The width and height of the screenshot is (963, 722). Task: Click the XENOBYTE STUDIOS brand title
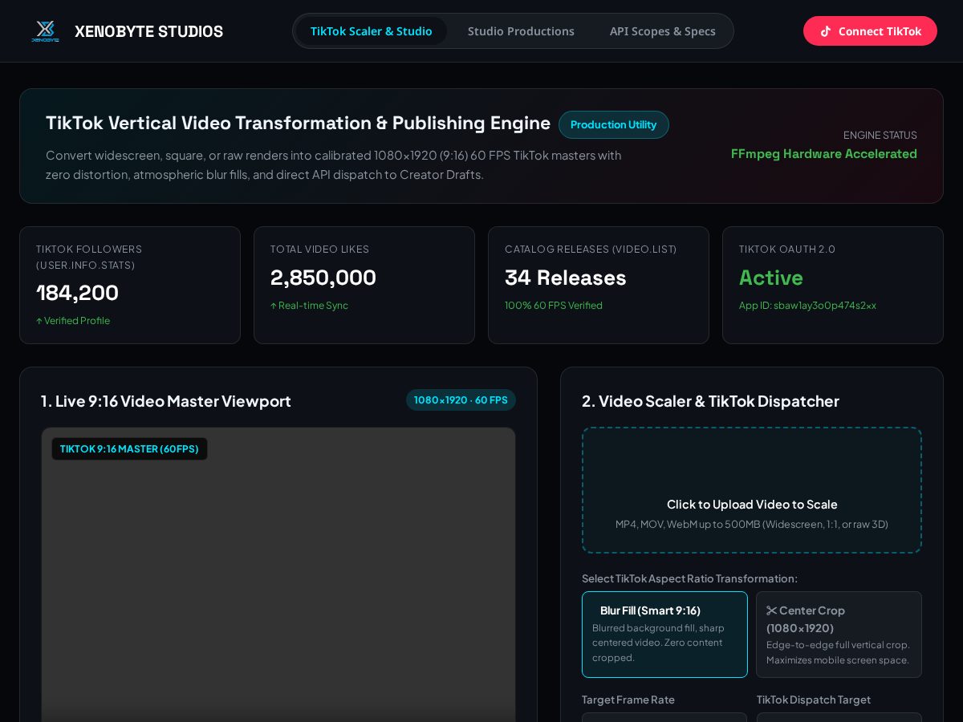(148, 31)
